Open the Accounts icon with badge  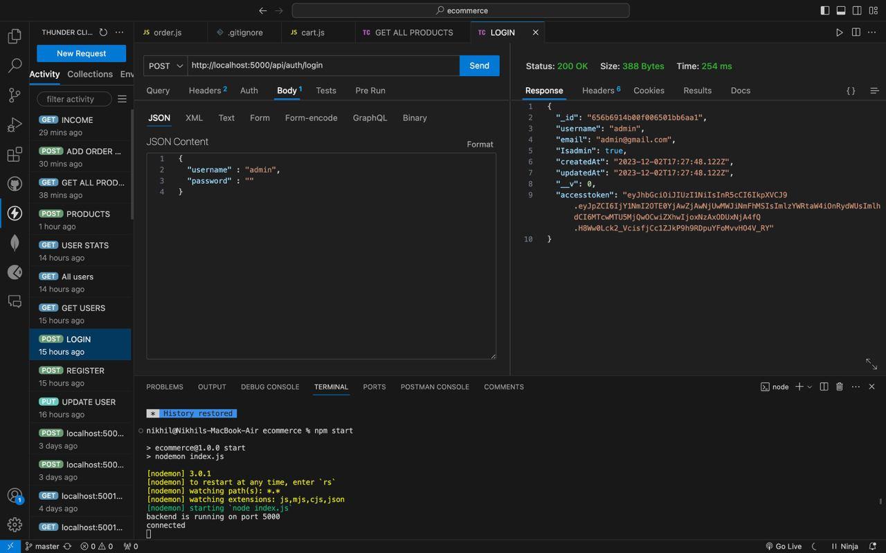pos(15,496)
